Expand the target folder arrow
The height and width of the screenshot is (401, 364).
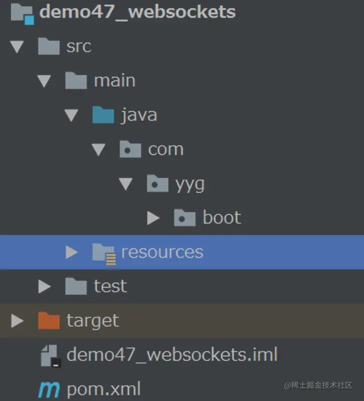pos(18,321)
